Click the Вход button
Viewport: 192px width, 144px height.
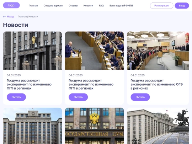182,6
